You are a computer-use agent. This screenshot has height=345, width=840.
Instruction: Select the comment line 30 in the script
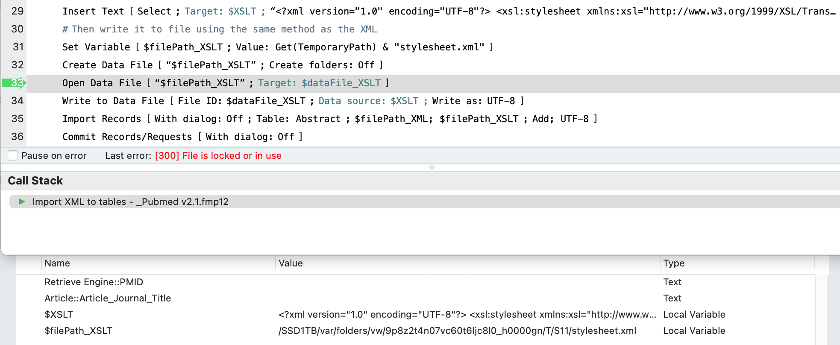click(433, 29)
